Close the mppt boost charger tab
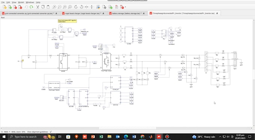The width and height of the screenshot is (255, 140). coord(103,13)
